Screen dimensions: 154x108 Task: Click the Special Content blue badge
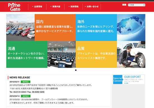click(118, 79)
